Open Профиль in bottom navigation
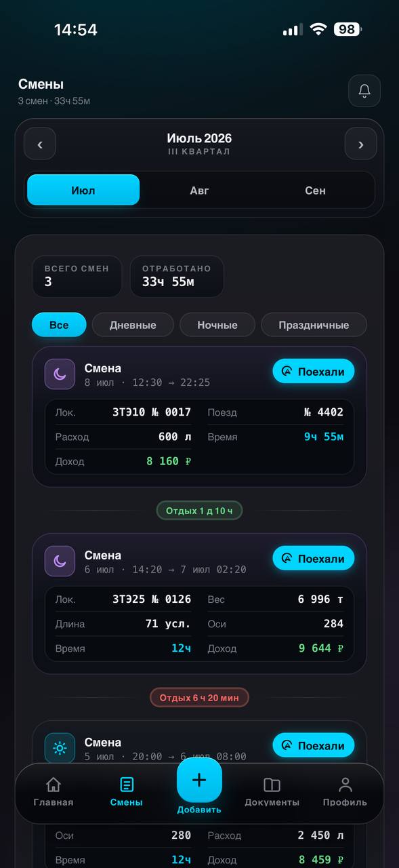Viewport: 399px width, 868px height. click(x=345, y=792)
